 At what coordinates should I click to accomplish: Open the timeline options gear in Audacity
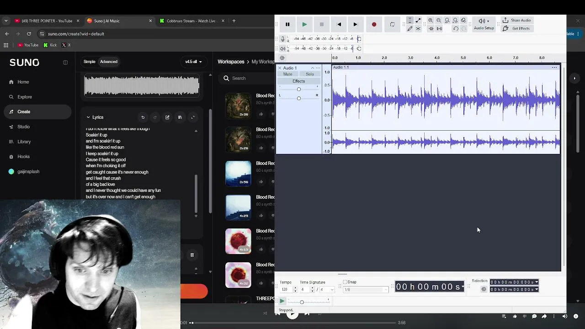pos(282,58)
